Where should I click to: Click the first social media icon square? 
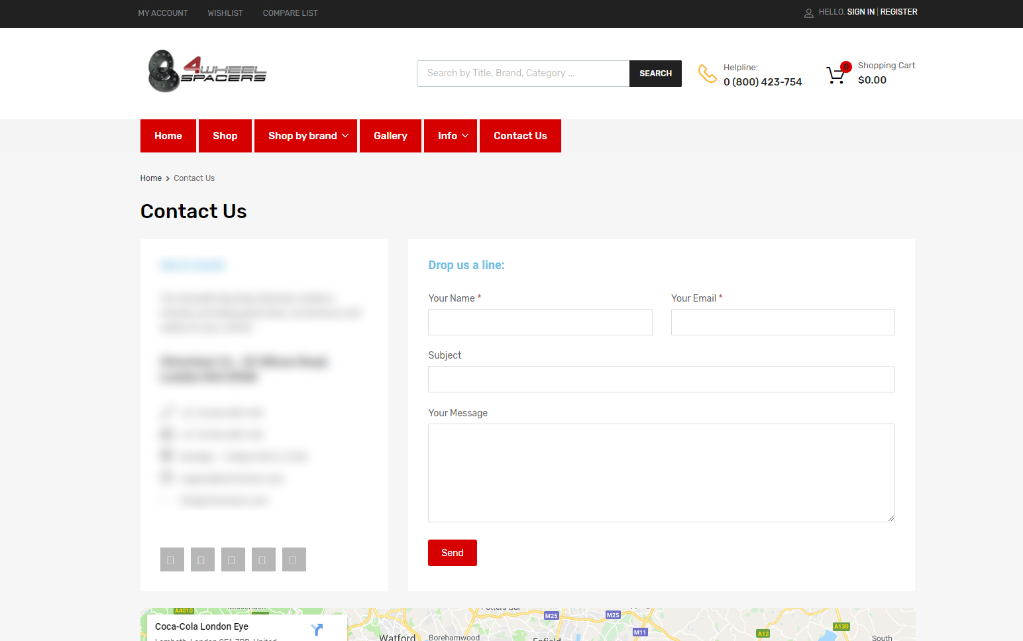(172, 559)
